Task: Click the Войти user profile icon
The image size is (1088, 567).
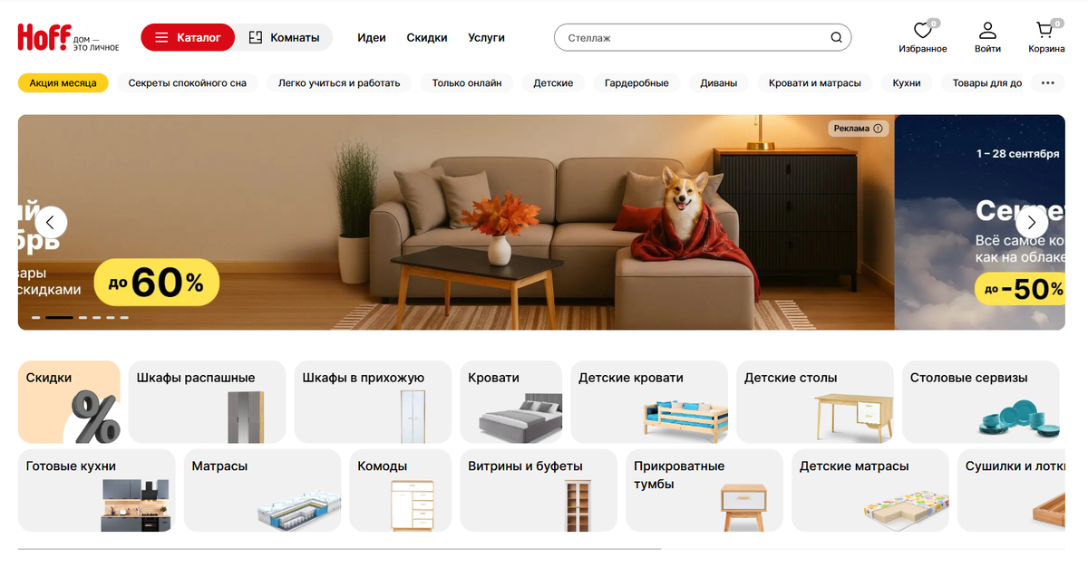Action: point(987,32)
